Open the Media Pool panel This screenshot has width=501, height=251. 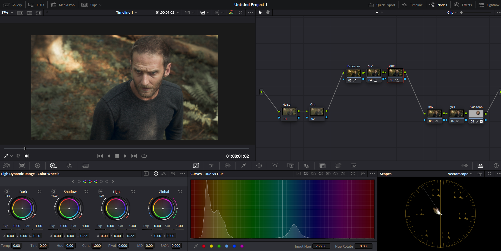(63, 5)
